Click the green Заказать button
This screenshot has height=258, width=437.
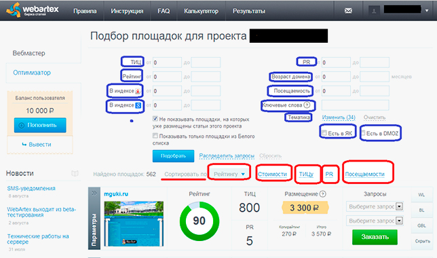375,237
